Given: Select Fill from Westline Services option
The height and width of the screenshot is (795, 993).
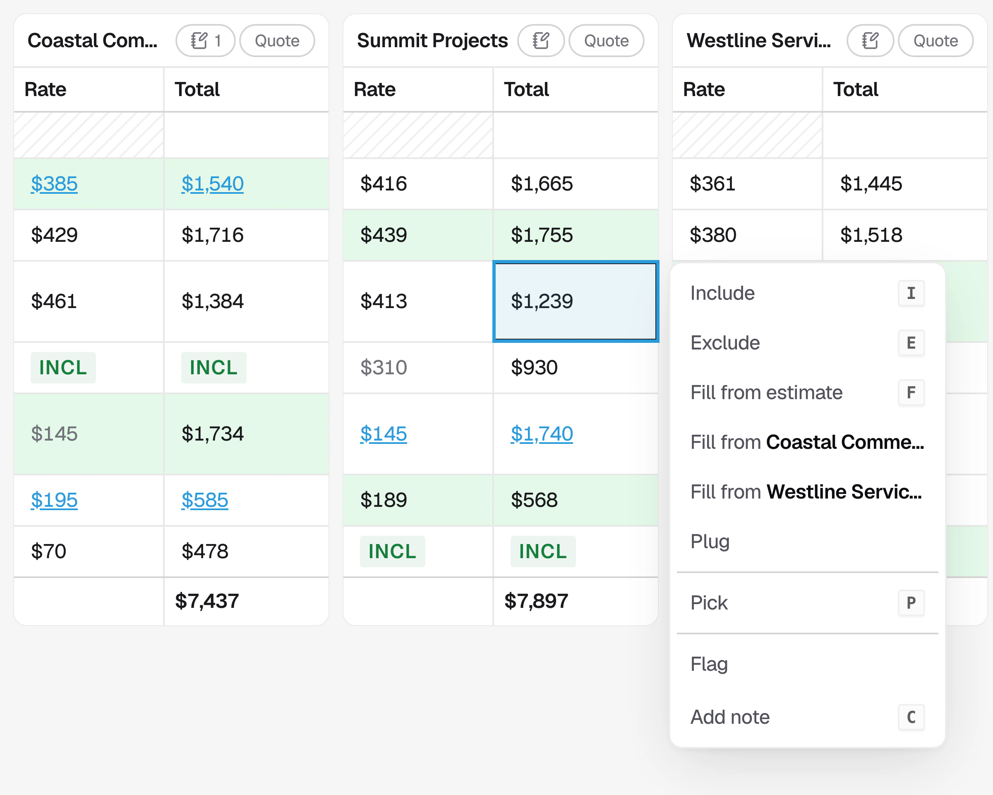Looking at the screenshot, I should [x=807, y=492].
